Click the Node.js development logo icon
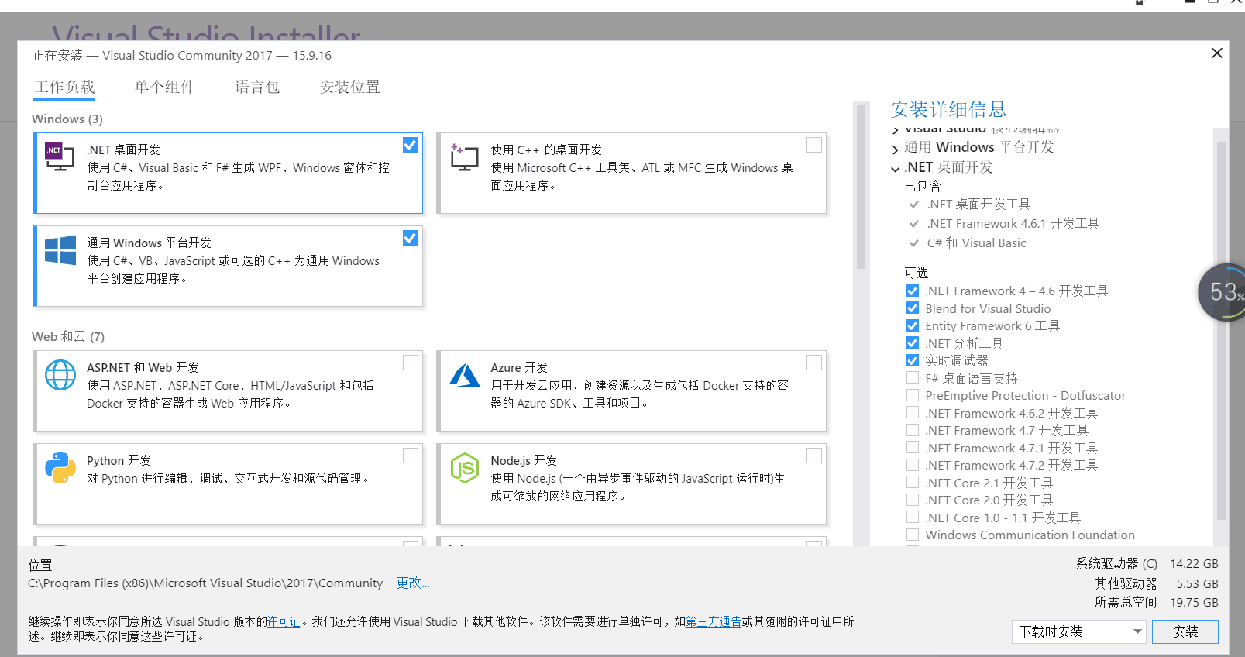The width and height of the screenshot is (1245, 657). (465, 468)
